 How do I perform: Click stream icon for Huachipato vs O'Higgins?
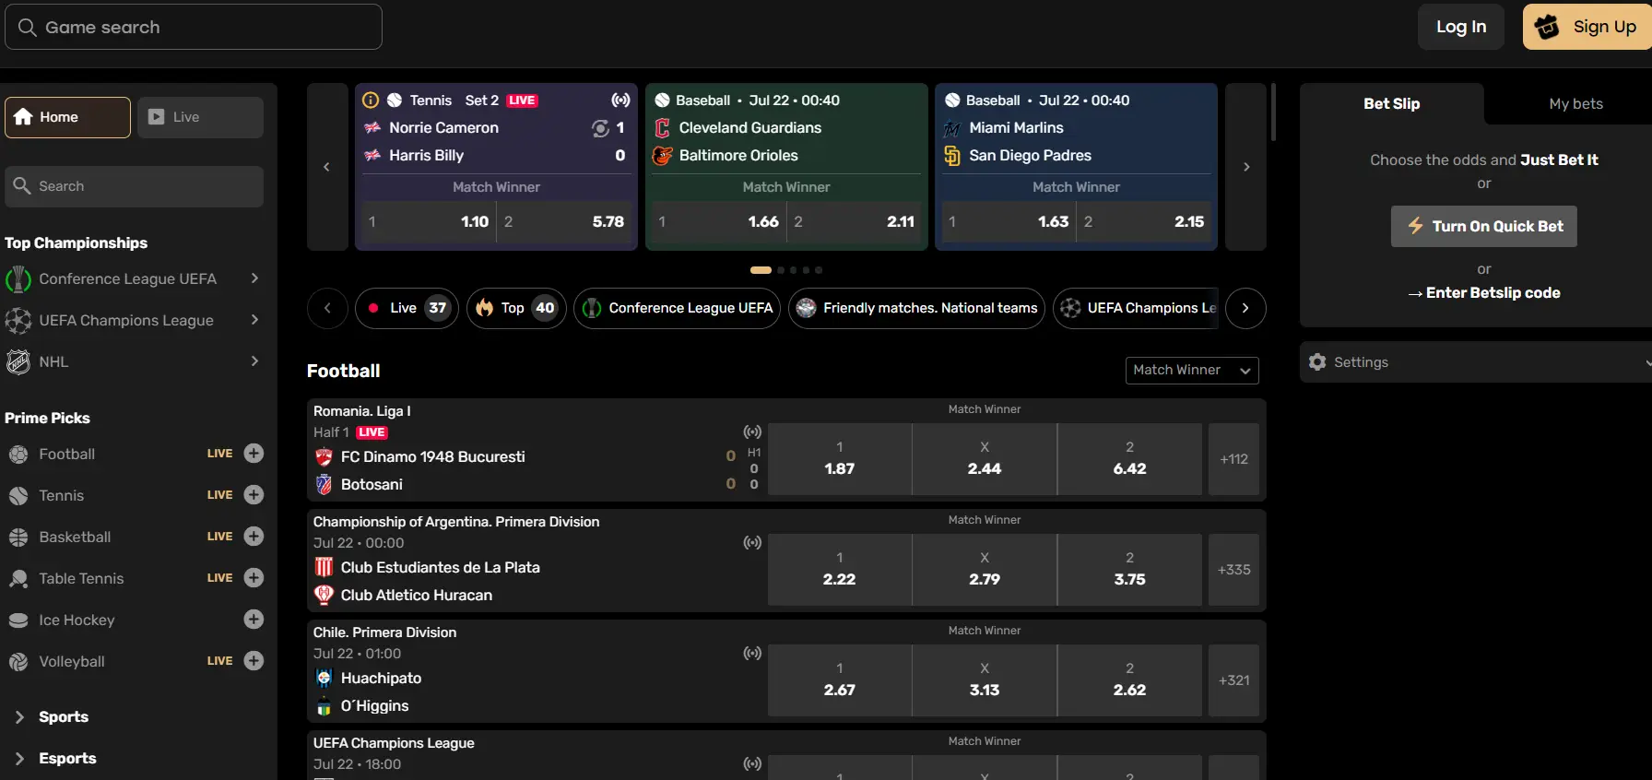coord(752,653)
